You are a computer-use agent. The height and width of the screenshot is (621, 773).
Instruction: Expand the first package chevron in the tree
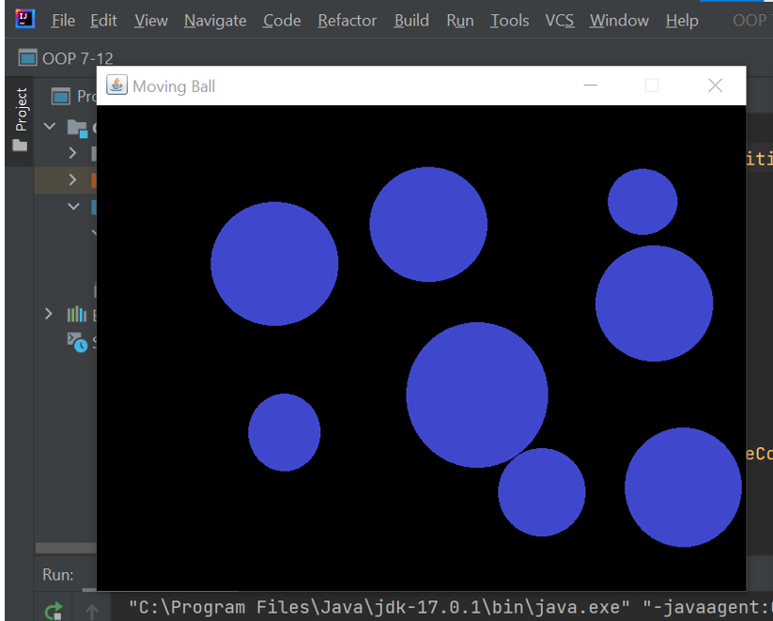pyautogui.click(x=72, y=151)
